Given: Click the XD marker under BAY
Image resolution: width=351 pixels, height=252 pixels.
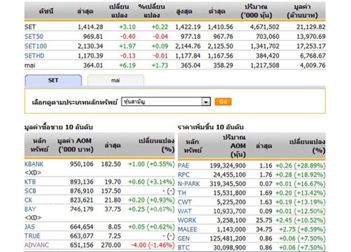Looking at the screenshot, I should pyautogui.click(x=33, y=218).
